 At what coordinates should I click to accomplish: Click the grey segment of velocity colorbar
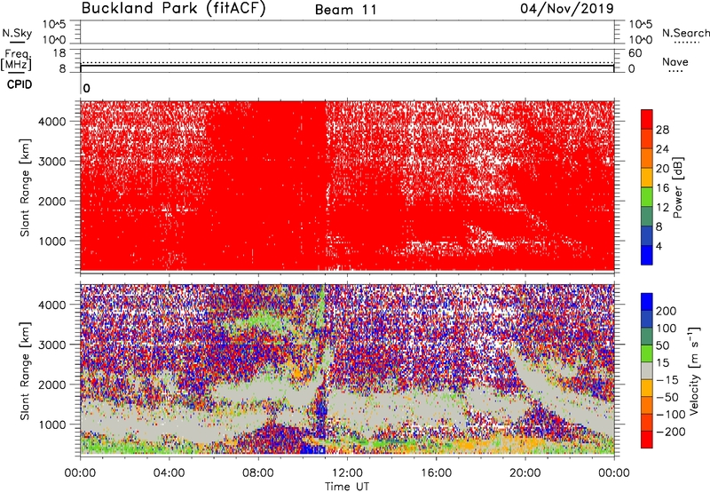(x=647, y=370)
